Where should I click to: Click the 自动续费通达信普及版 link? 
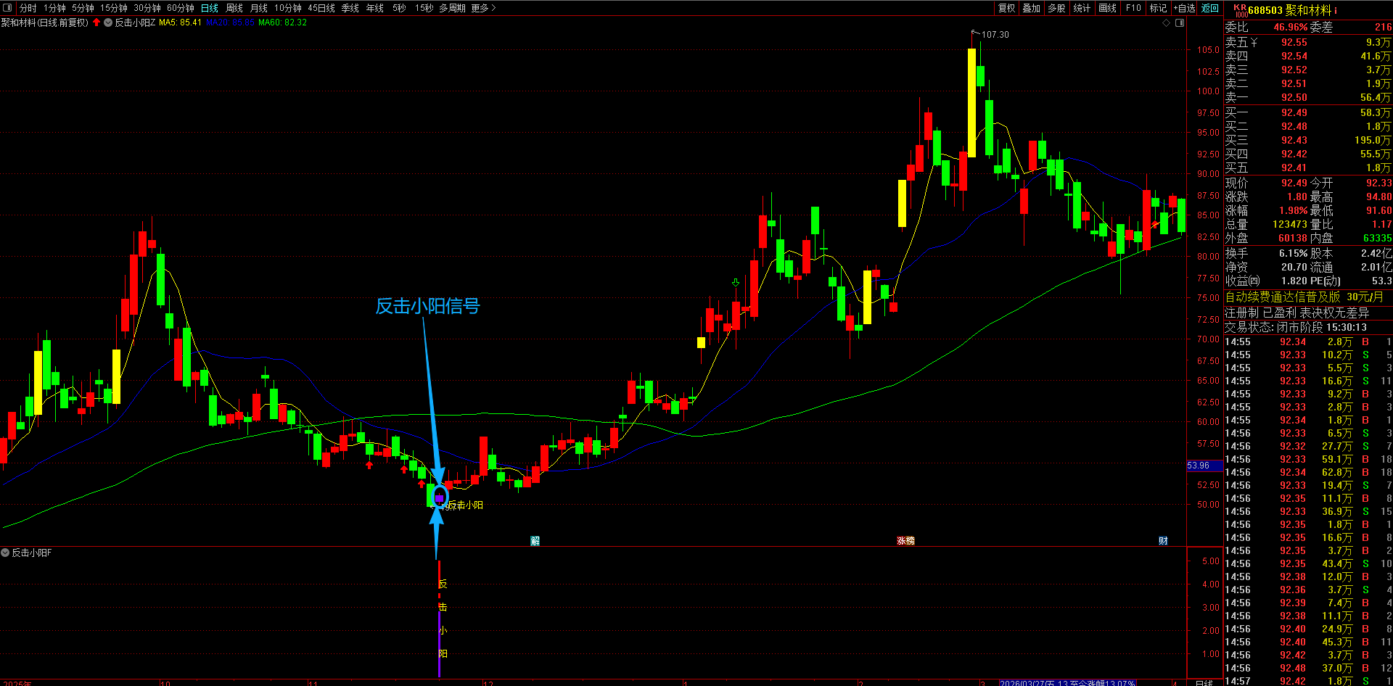(x=1283, y=297)
